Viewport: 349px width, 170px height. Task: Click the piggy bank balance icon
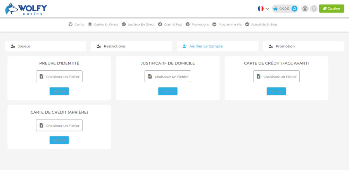click(276, 8)
